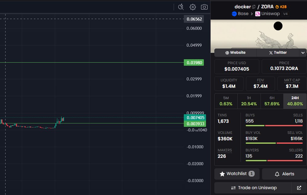Click the MKT CAP $7.1M box
The image size is (307, 195).
pos(292,84)
